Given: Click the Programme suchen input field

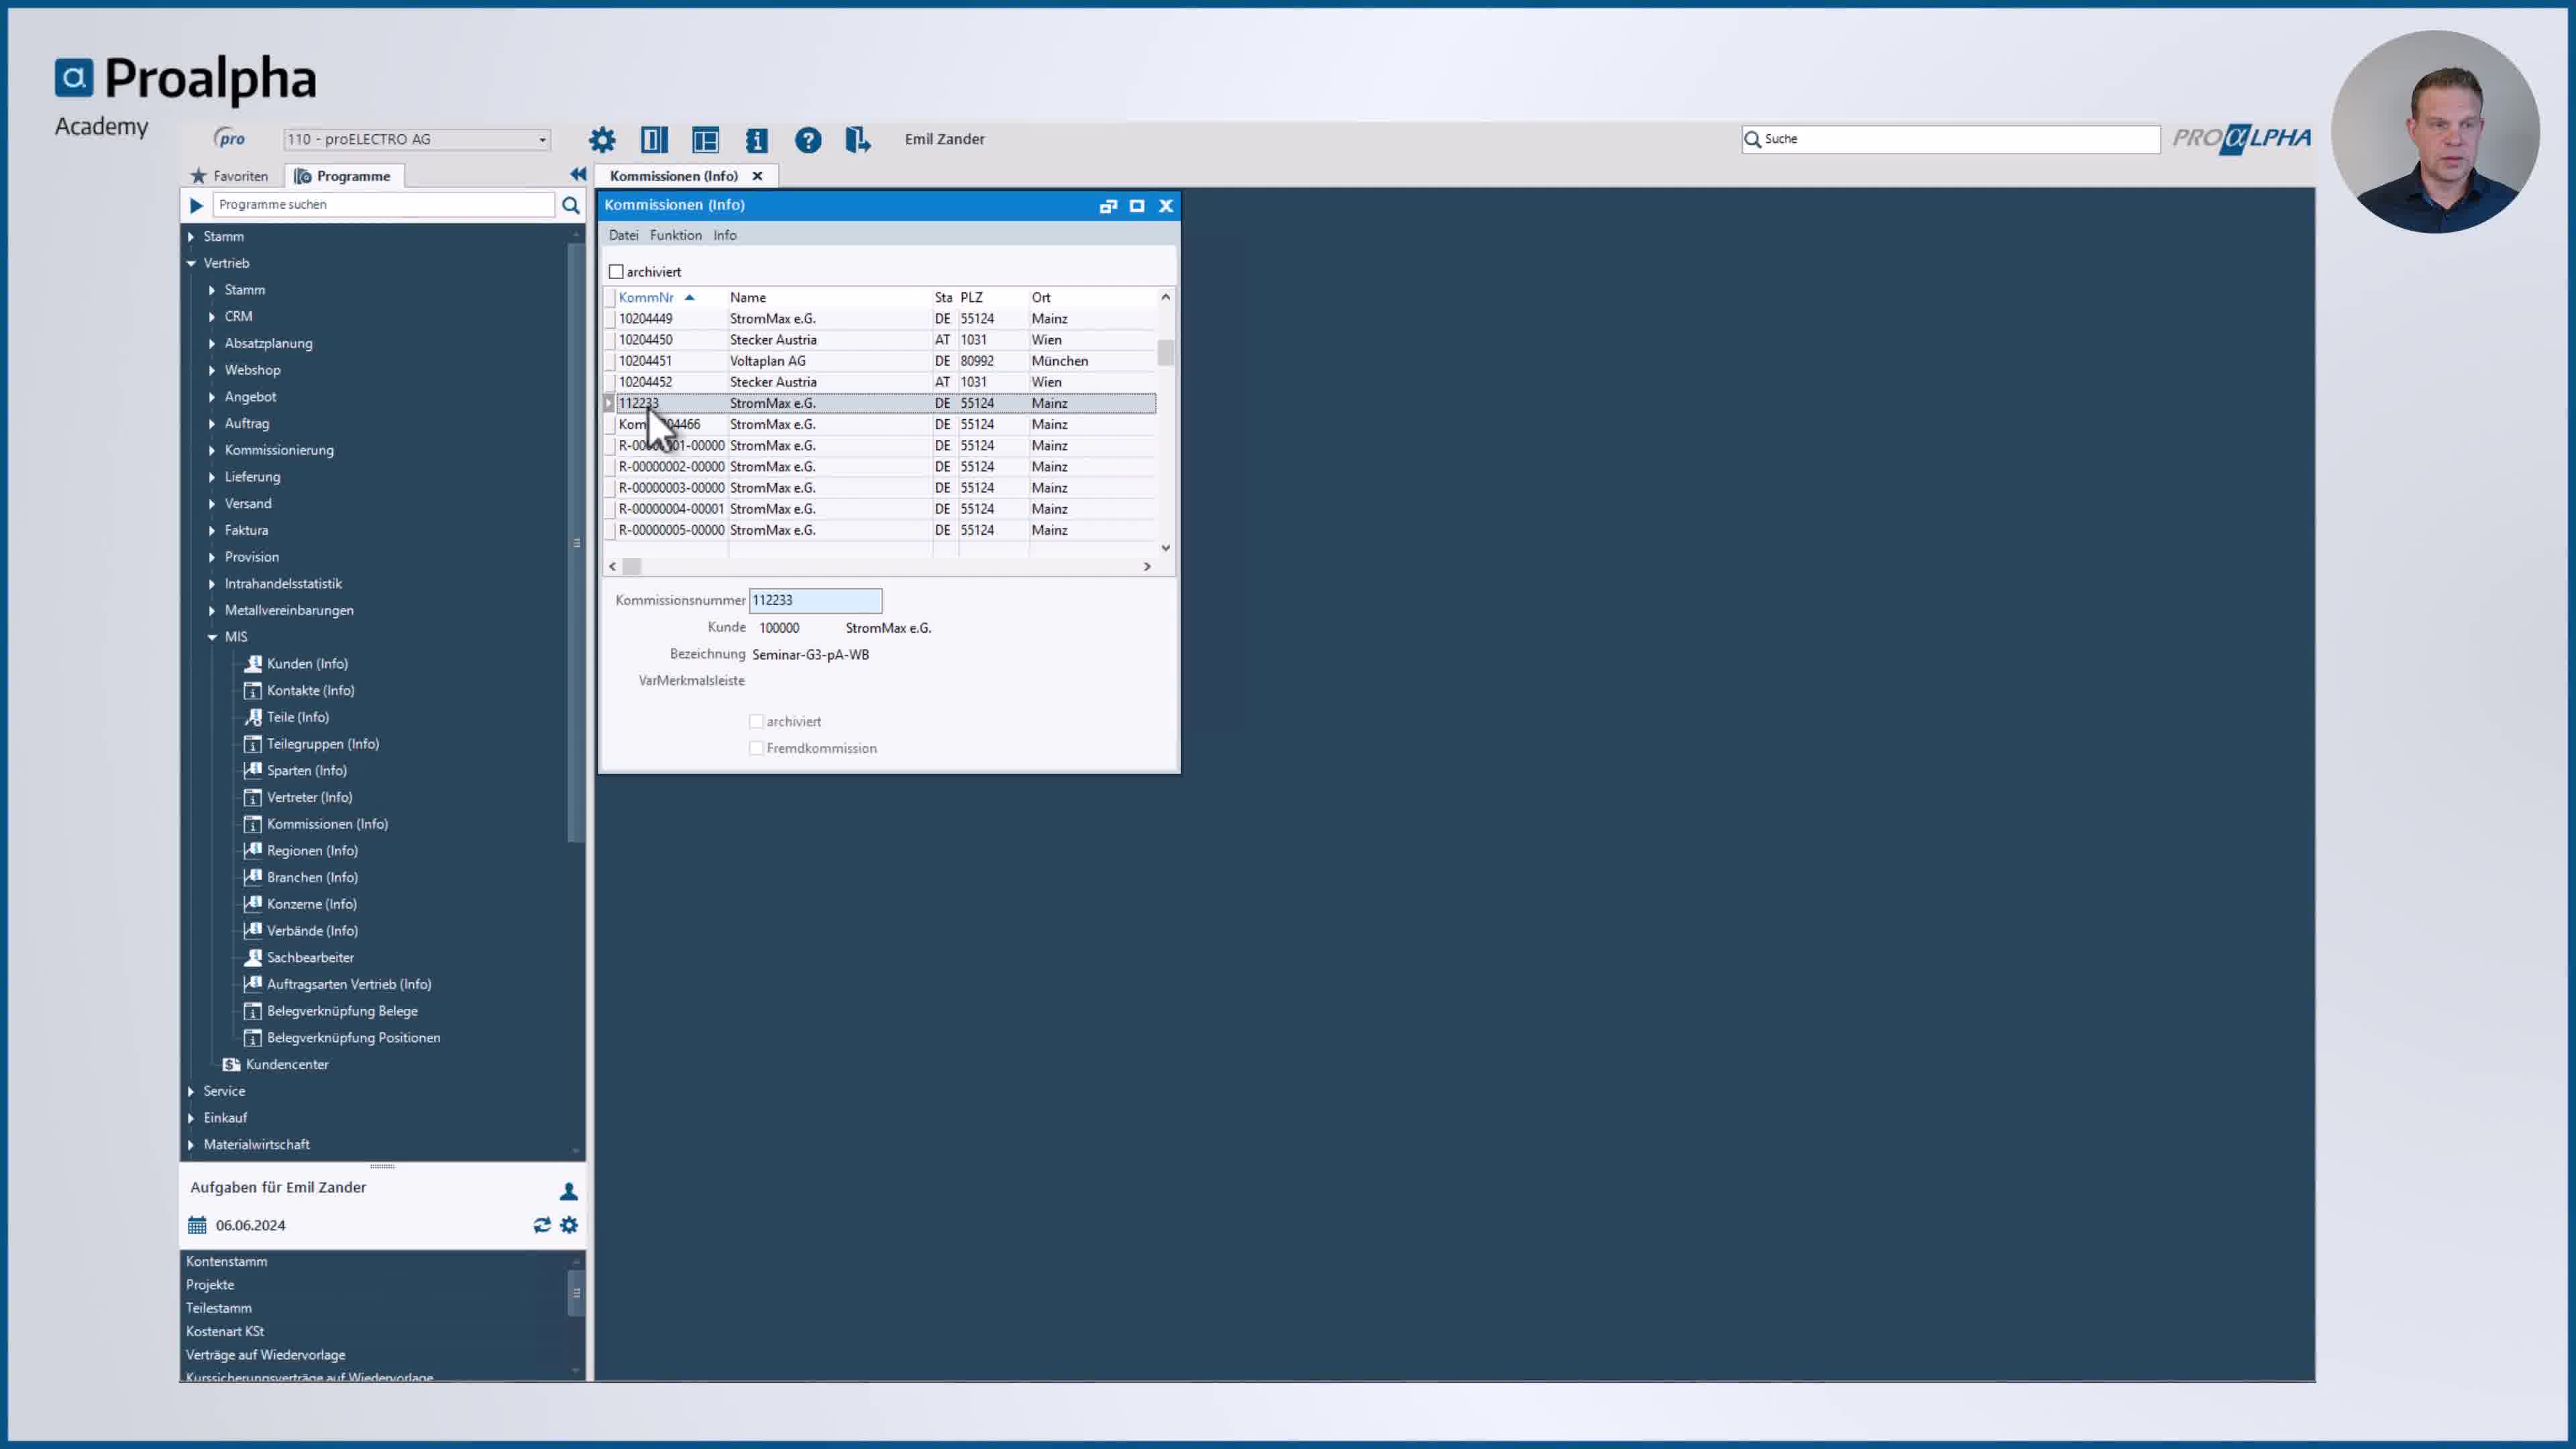Looking at the screenshot, I should [x=383, y=205].
